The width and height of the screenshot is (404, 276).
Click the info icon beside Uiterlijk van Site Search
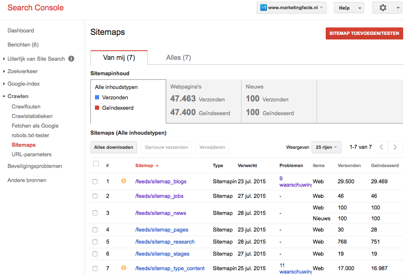click(71, 59)
